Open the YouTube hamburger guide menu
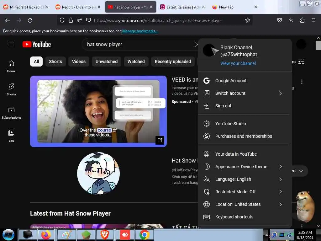 click(11, 44)
